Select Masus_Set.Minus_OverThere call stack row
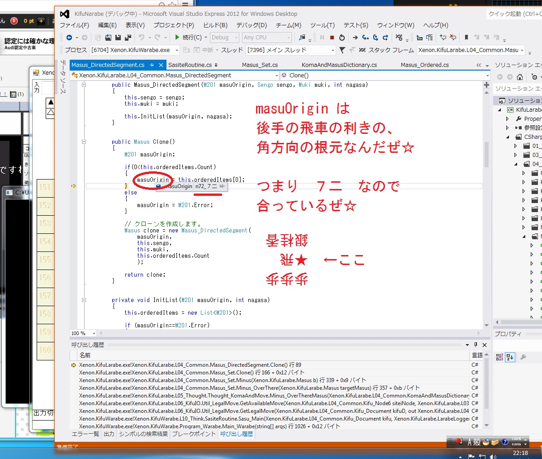Viewport: 542px width, 459px height. (x=270, y=388)
